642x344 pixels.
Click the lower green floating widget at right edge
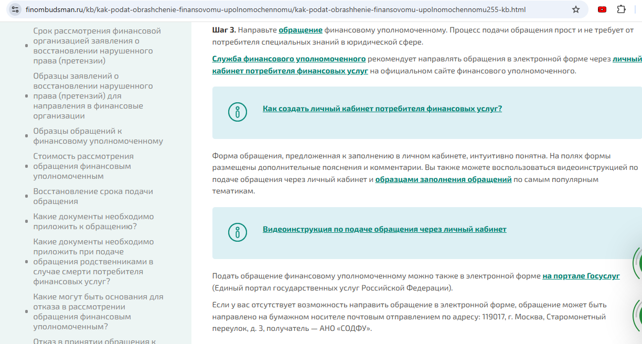coord(637,315)
